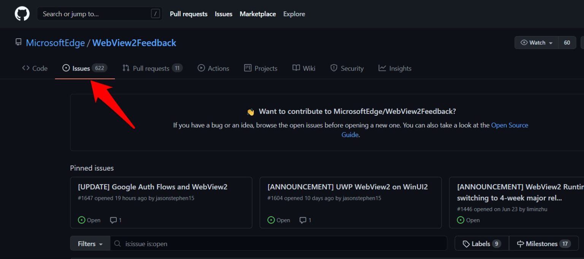Click the eye icon on Watch button
The width and height of the screenshot is (584, 259).
click(x=524, y=42)
